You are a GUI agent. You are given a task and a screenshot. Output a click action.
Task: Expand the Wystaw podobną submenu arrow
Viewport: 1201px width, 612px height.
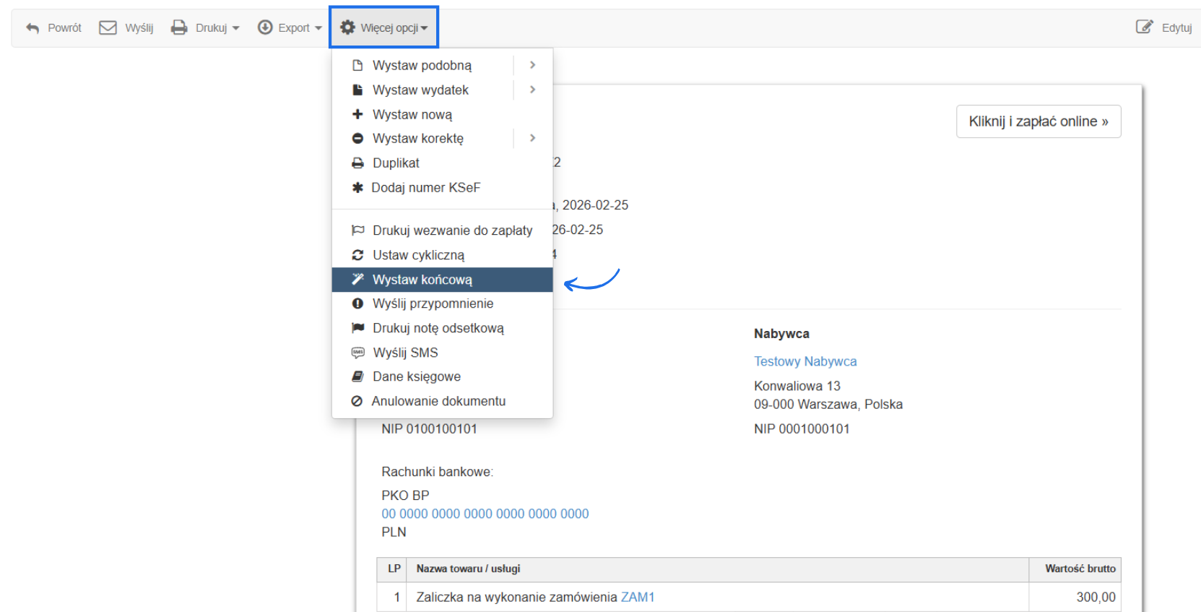click(532, 65)
